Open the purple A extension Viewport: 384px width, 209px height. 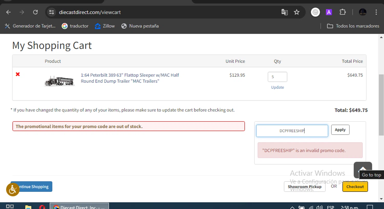(329, 12)
